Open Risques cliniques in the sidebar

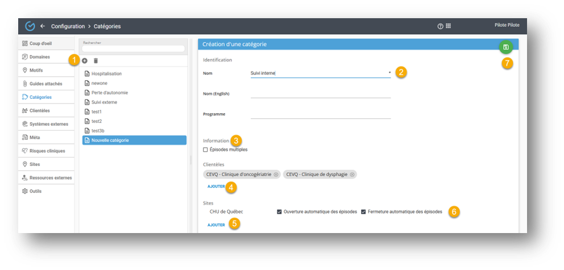[x=47, y=151]
